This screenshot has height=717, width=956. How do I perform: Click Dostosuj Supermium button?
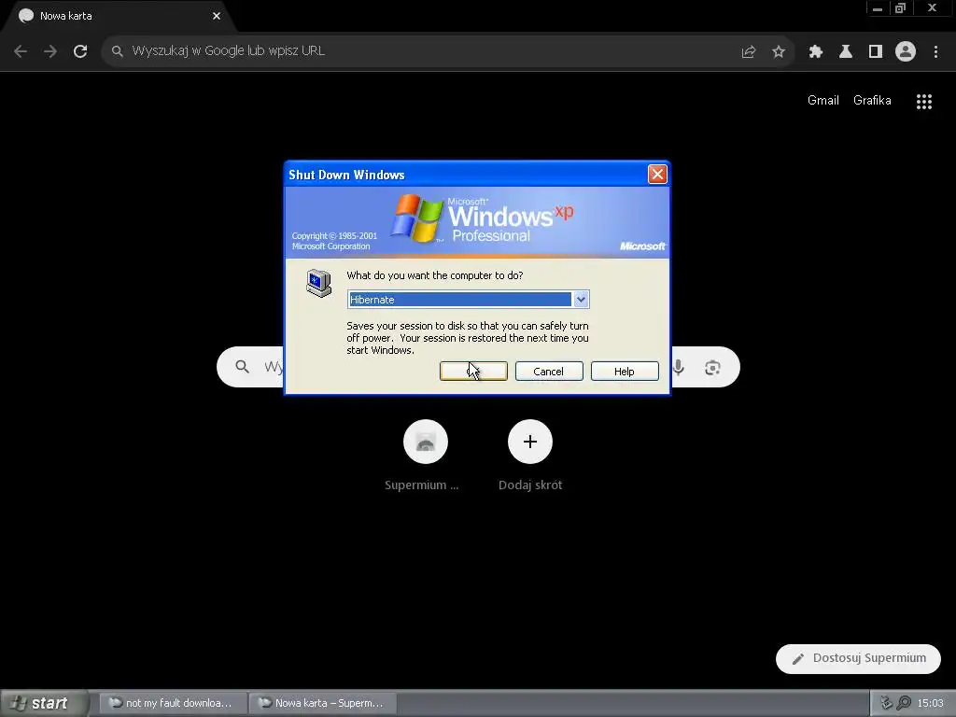click(x=858, y=658)
